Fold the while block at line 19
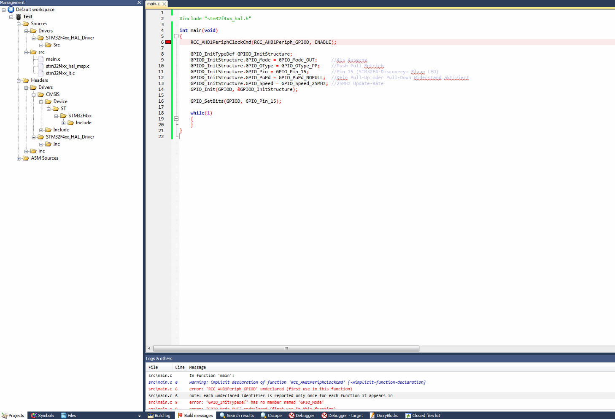 point(176,119)
